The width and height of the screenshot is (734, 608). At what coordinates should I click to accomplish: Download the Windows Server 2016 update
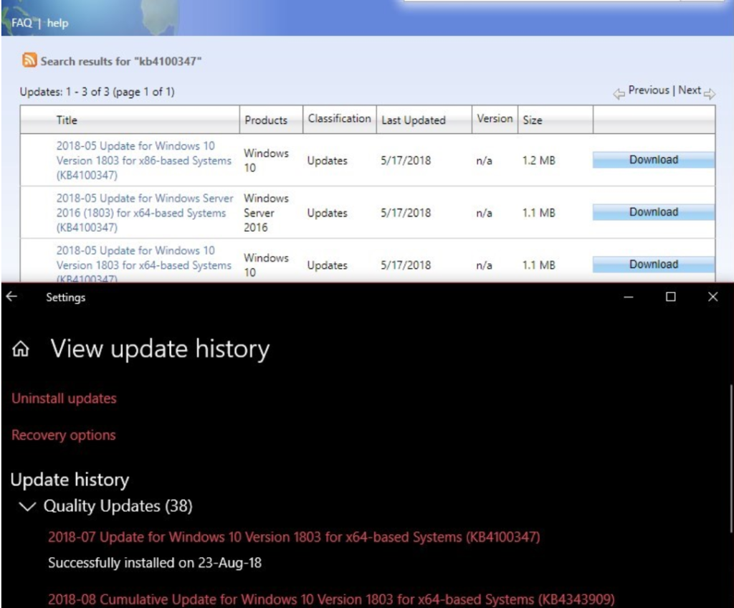pyautogui.click(x=653, y=212)
